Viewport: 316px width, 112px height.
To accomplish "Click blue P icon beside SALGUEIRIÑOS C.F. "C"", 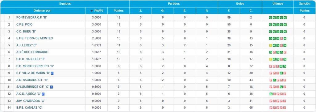I will click(x=52, y=87).
